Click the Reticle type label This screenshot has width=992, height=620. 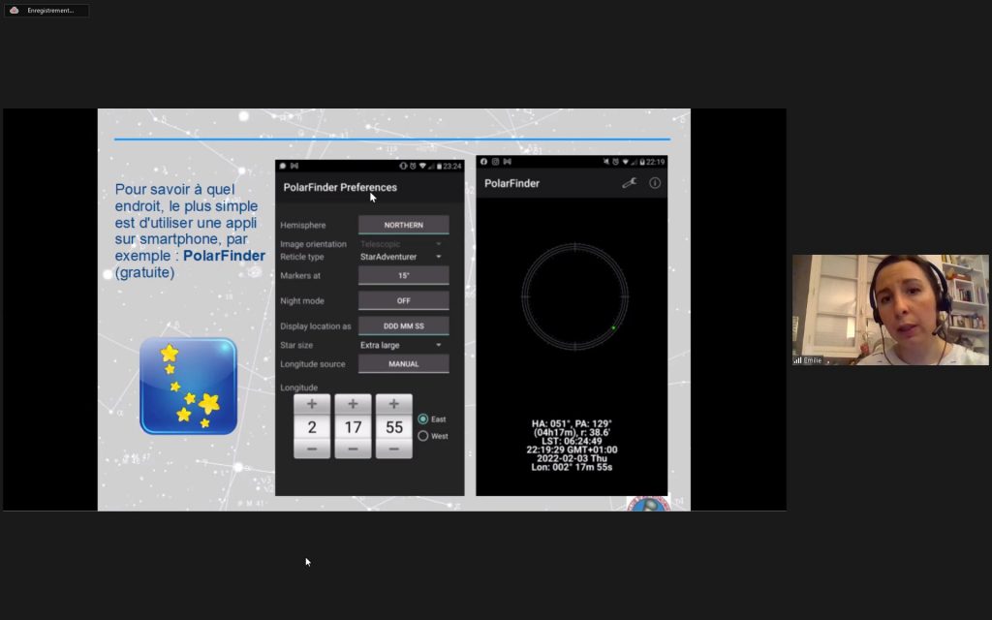(x=302, y=257)
